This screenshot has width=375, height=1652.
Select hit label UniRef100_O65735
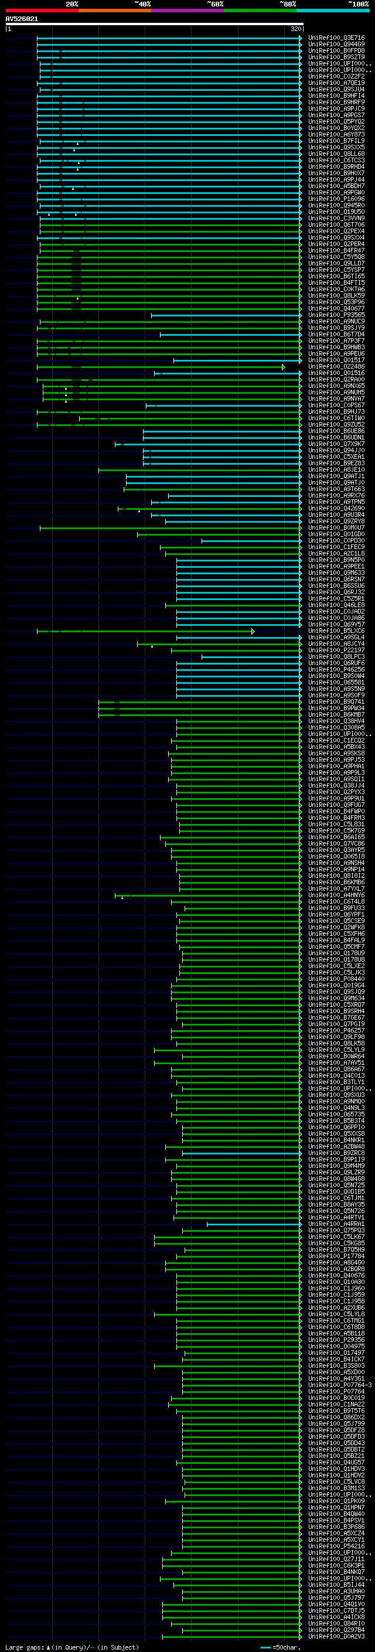[336, 1115]
